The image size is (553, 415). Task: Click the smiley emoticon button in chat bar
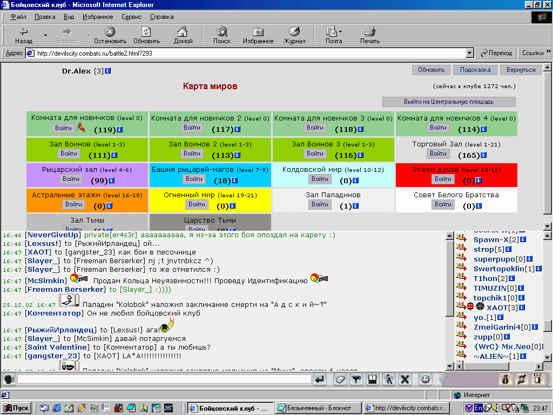tap(426, 379)
